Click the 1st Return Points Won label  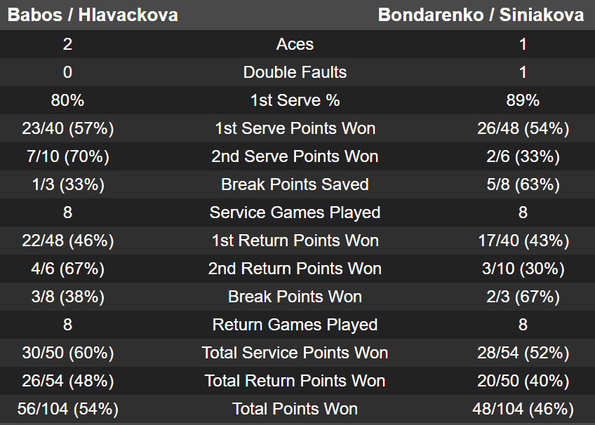[295, 241]
